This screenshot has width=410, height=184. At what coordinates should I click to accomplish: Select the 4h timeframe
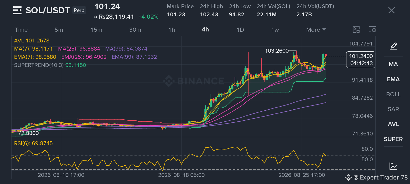[205, 30]
